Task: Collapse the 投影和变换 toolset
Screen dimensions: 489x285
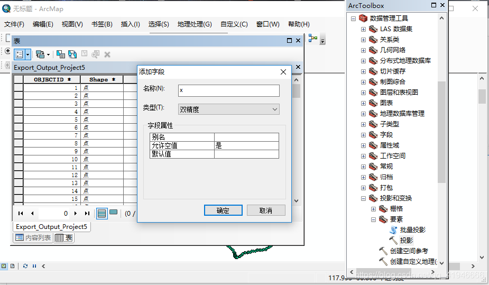Action: (x=364, y=198)
